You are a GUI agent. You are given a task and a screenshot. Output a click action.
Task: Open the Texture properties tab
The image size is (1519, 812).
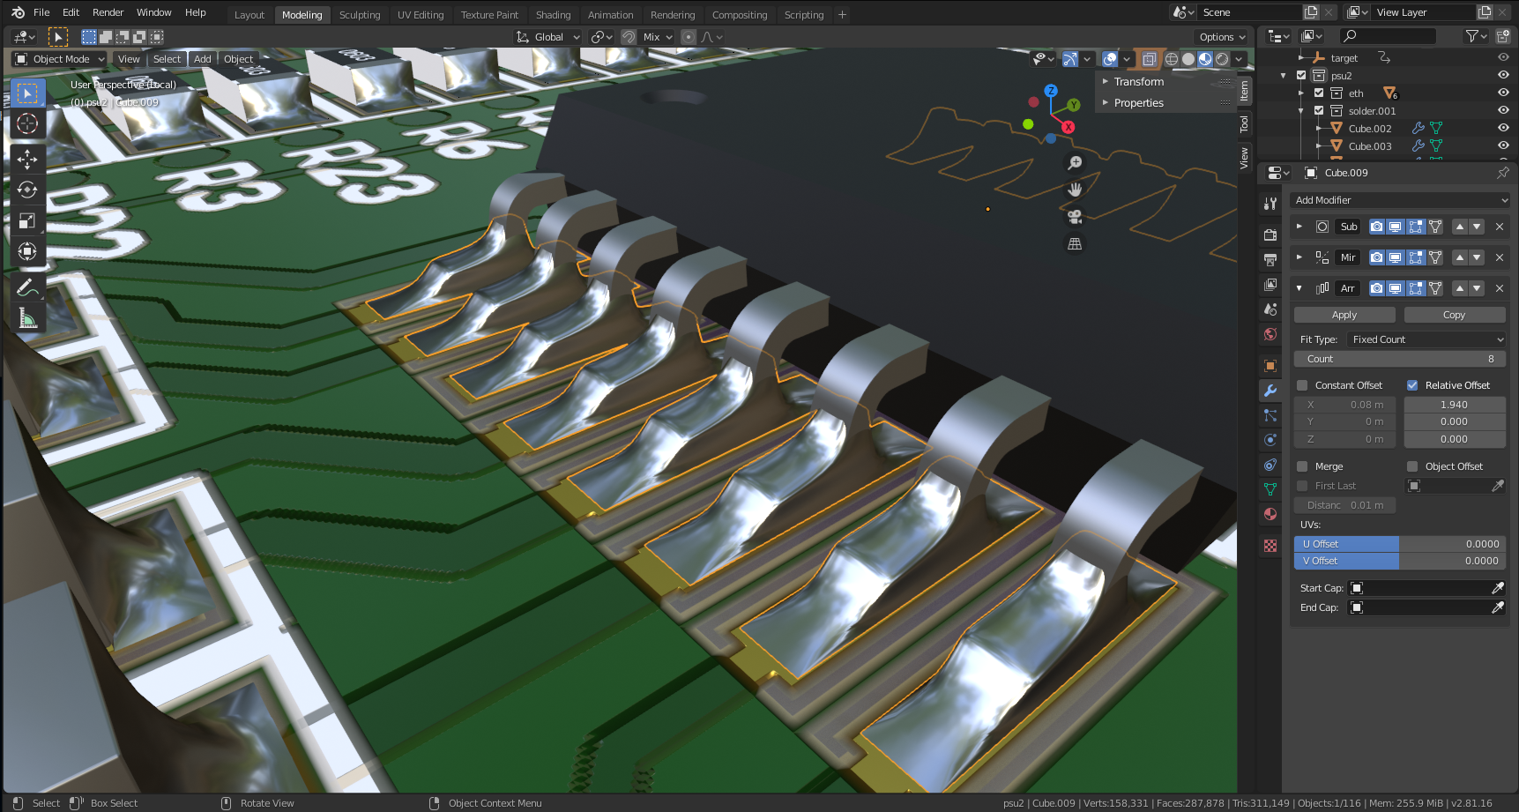point(1270,546)
